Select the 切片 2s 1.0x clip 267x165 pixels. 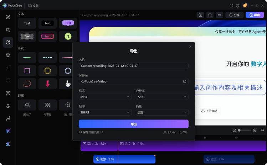point(99,146)
